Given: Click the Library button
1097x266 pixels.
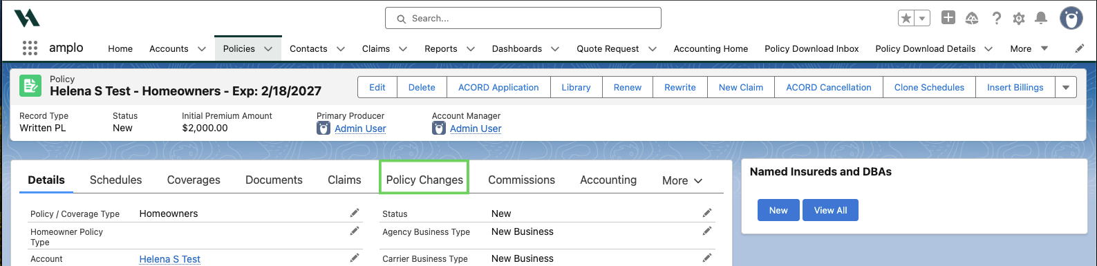Looking at the screenshot, I should tap(576, 87).
